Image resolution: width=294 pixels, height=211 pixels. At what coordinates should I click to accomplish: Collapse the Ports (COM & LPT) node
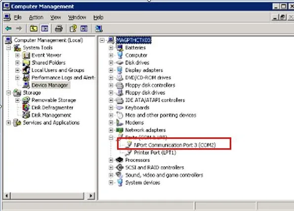coord(111,138)
